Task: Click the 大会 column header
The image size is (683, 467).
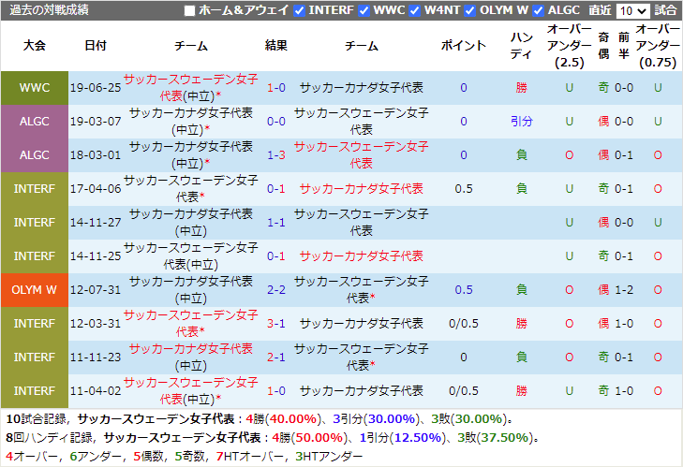Action: point(35,46)
